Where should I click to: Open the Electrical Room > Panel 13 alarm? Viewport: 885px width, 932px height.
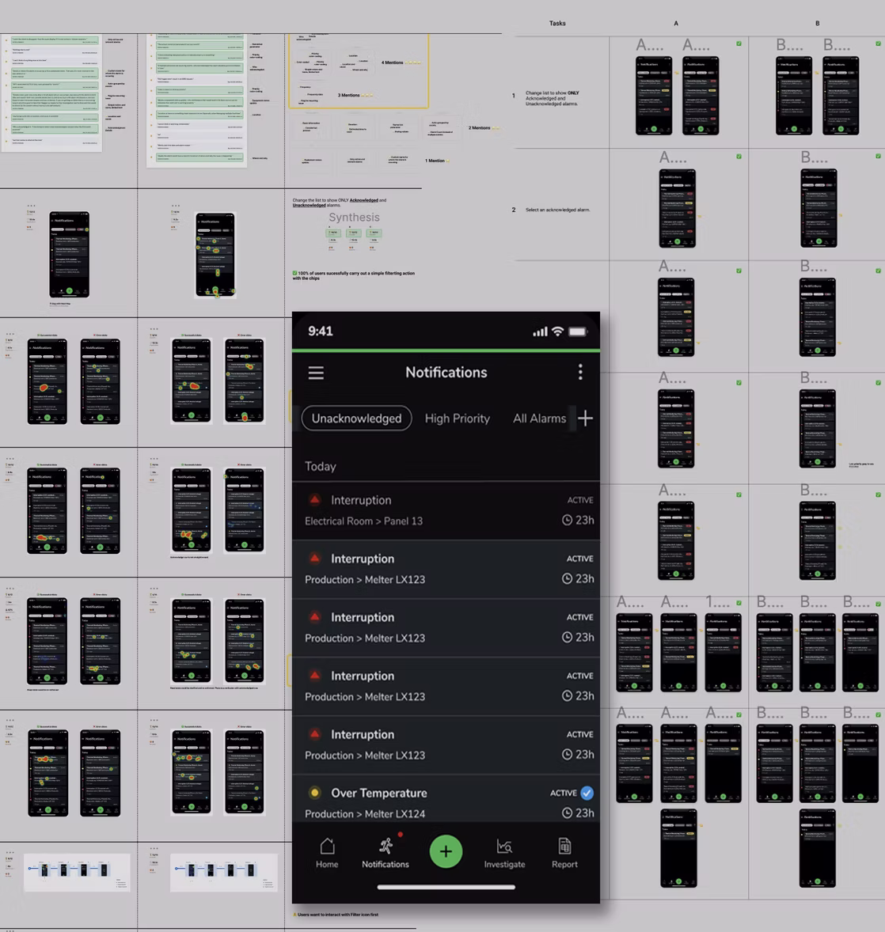coord(446,510)
